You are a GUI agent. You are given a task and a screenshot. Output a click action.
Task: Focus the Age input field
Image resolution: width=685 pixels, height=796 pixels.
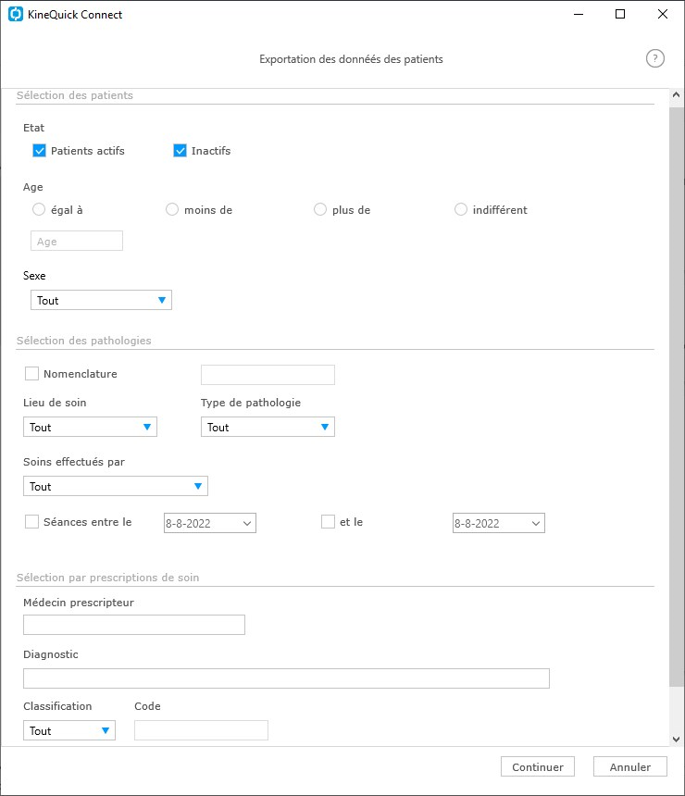point(77,242)
